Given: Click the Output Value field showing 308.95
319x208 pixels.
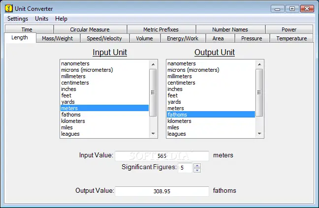Looking at the screenshot, I should point(162,191).
